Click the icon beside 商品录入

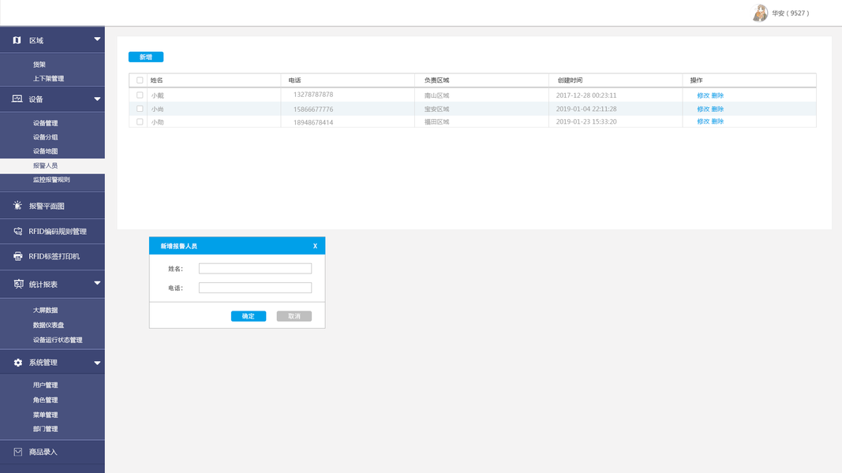[x=17, y=452]
